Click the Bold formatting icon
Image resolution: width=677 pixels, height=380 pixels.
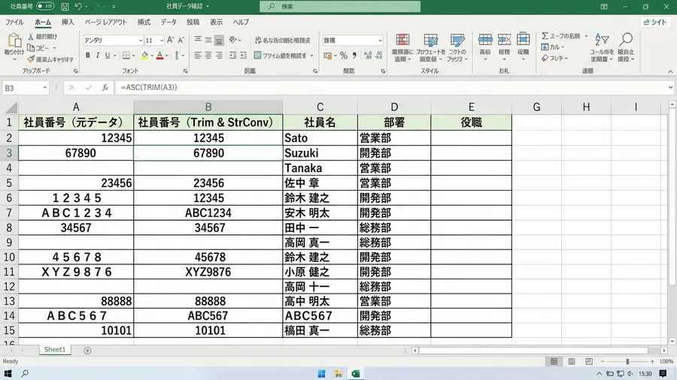88,55
